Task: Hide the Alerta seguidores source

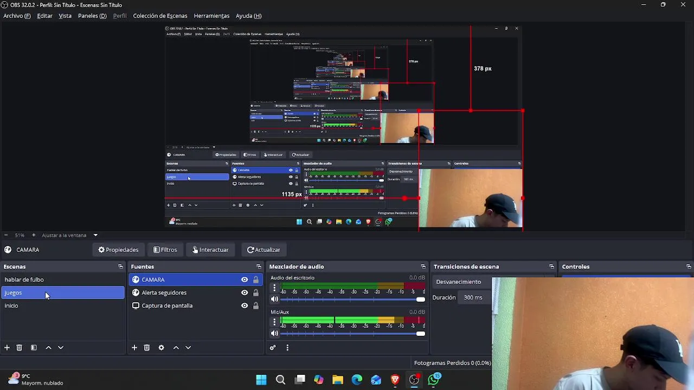Action: point(245,292)
